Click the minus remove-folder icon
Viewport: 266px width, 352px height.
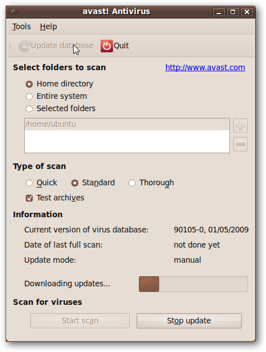click(241, 144)
